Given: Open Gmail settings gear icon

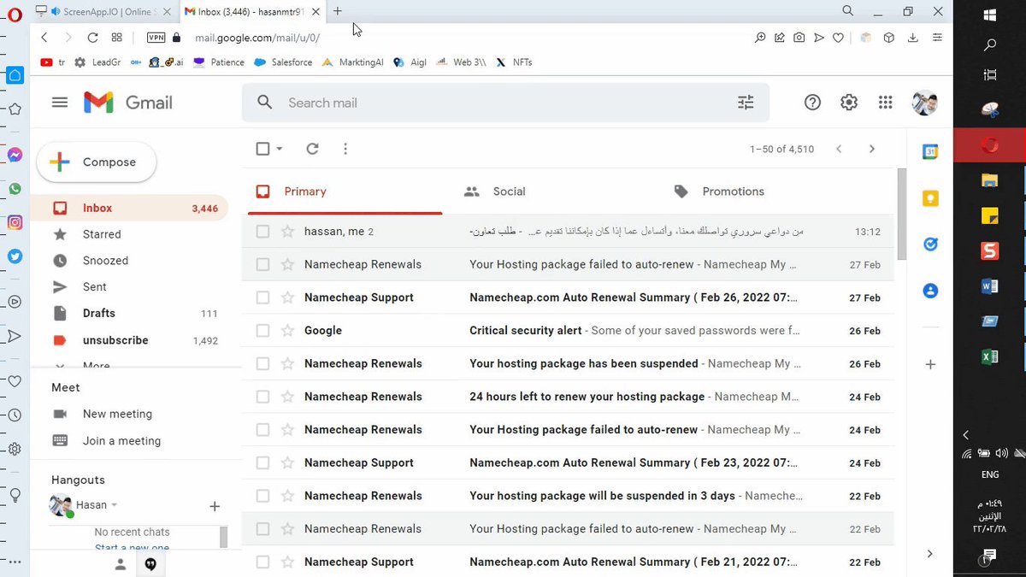Looking at the screenshot, I should [x=849, y=103].
